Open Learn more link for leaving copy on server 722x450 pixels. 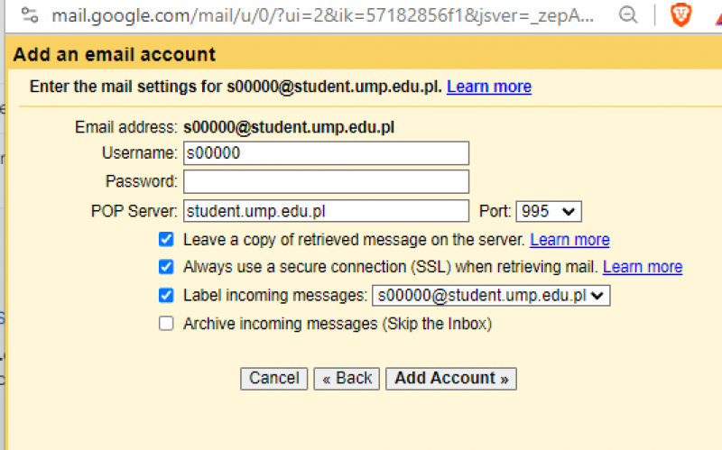pyautogui.click(x=569, y=240)
